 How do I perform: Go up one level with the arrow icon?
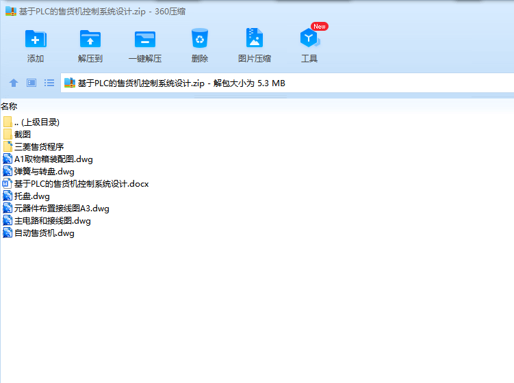coord(14,83)
